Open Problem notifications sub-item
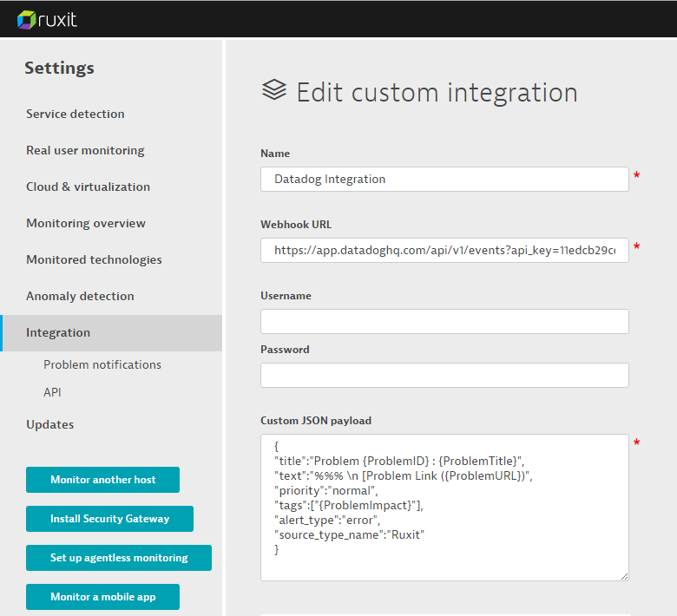The width and height of the screenshot is (677, 616). 102,364
